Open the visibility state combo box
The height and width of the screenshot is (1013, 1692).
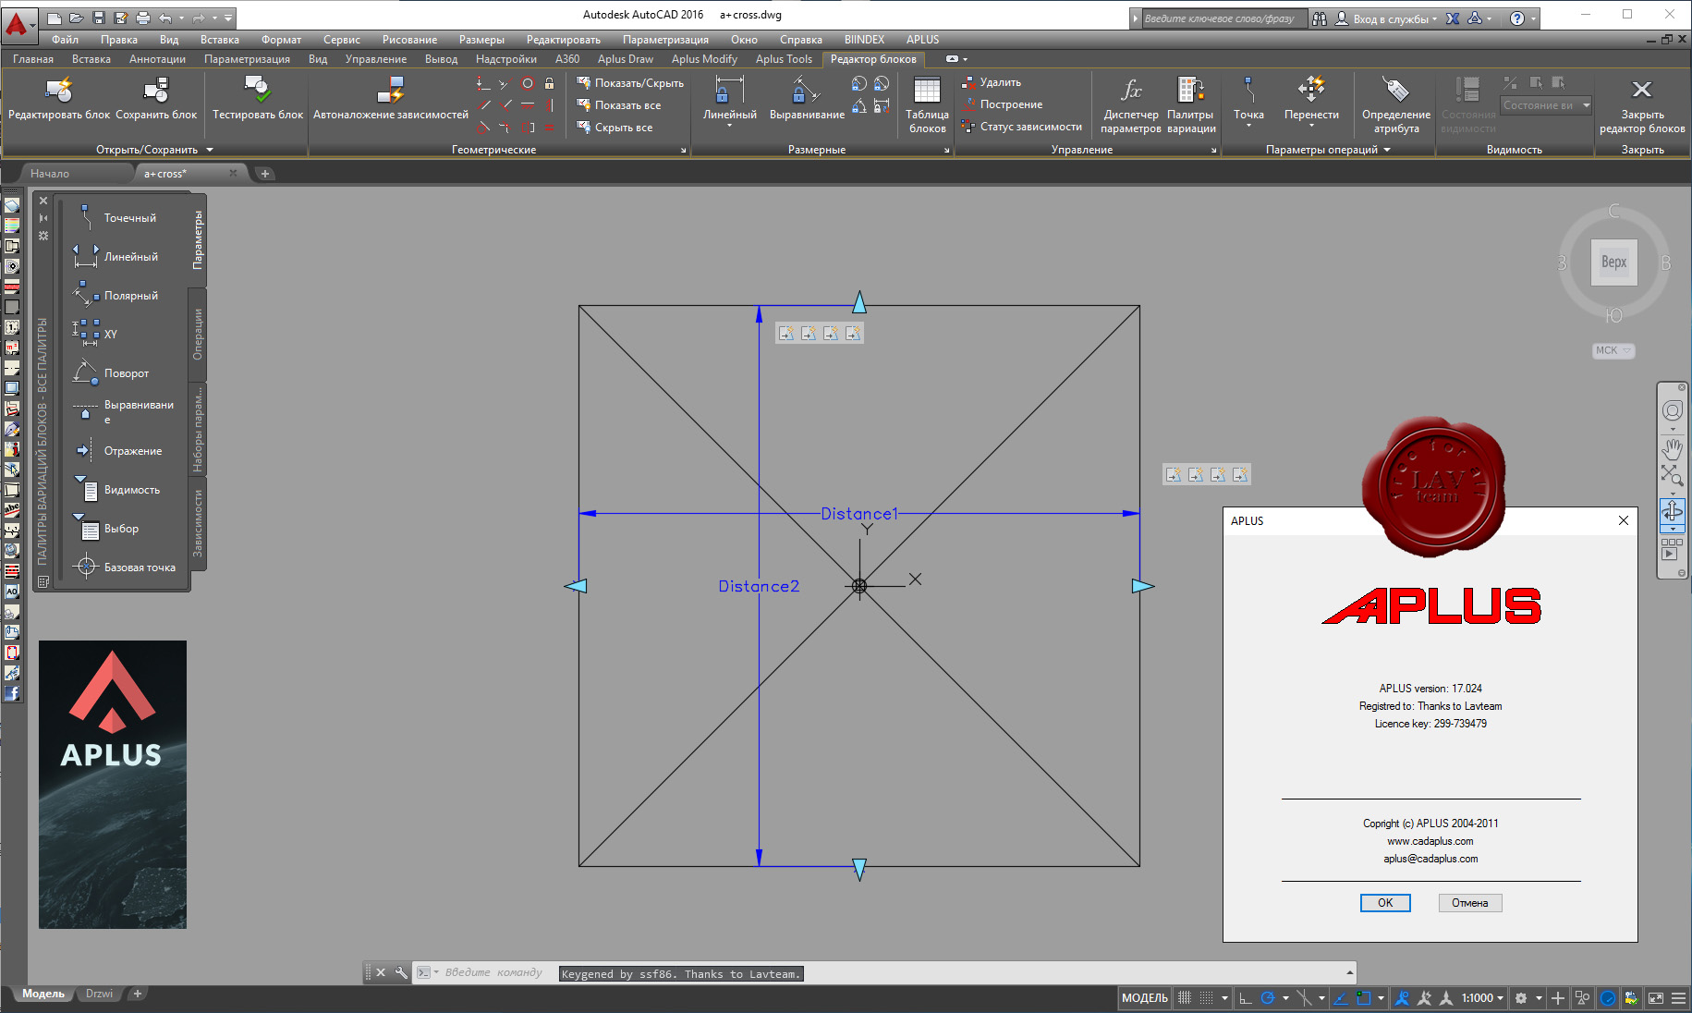point(1546,105)
